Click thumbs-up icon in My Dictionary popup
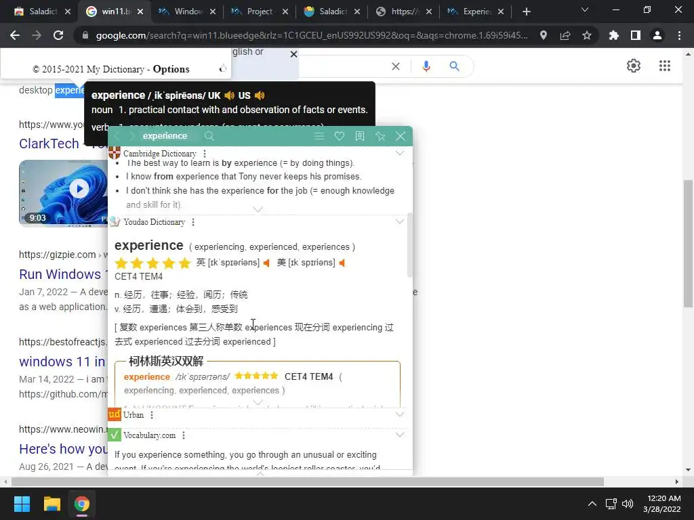 [x=222, y=68]
